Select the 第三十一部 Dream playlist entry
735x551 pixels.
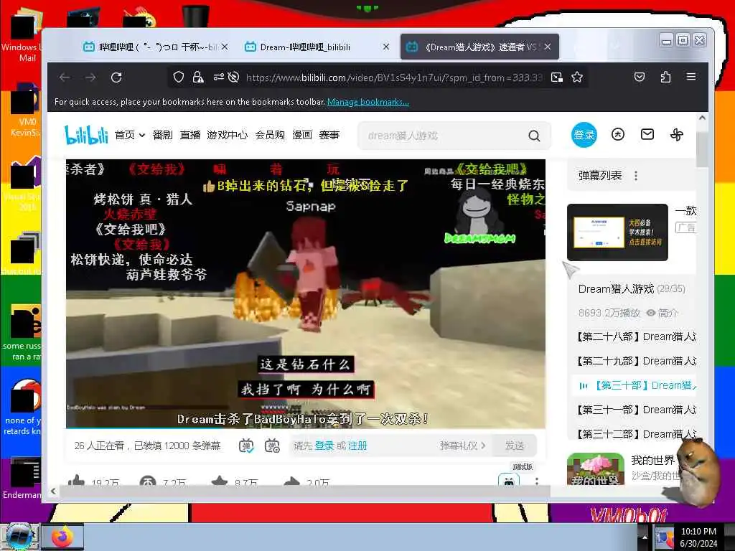coord(636,410)
